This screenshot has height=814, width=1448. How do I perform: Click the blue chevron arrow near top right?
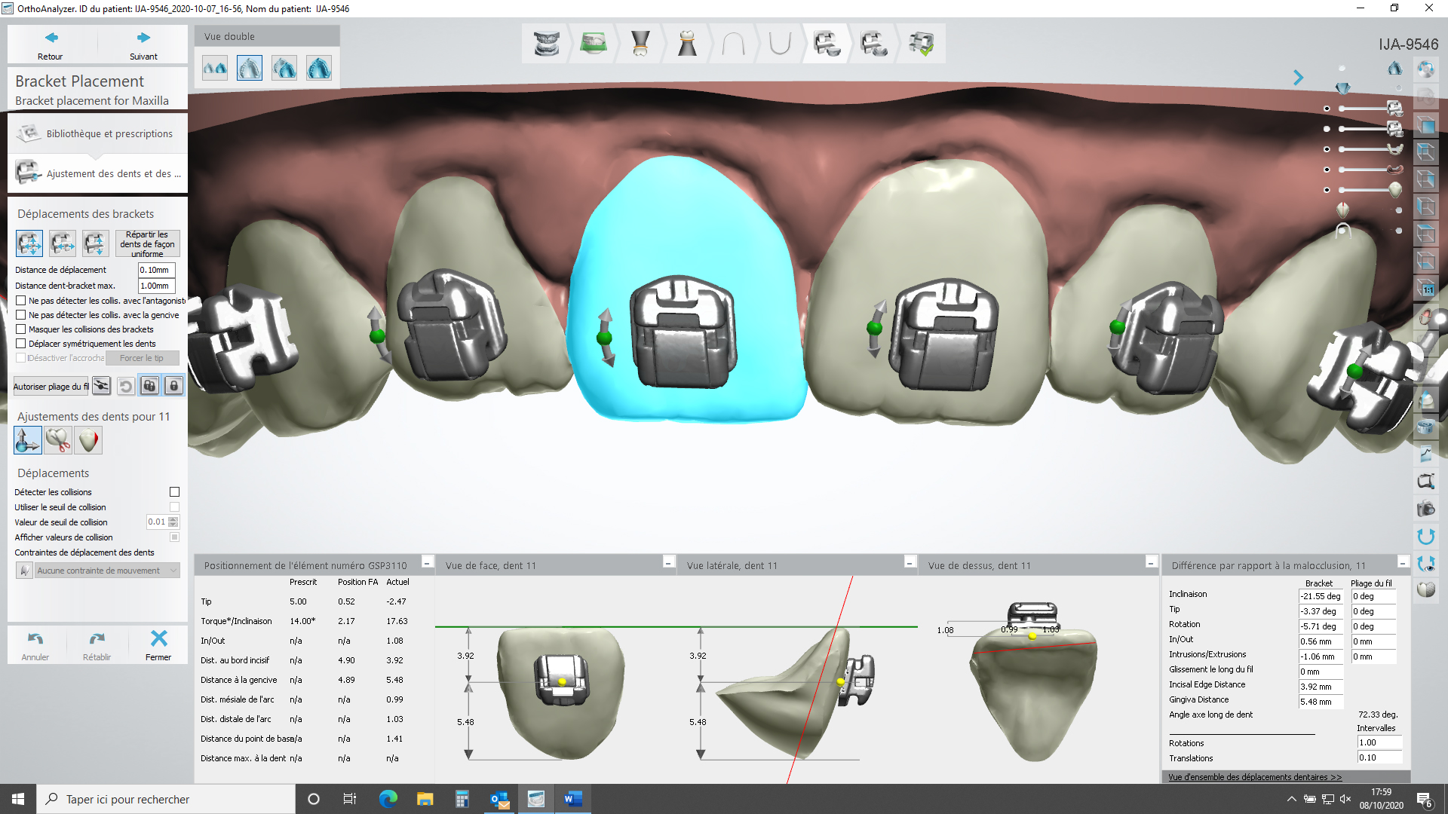point(1298,78)
